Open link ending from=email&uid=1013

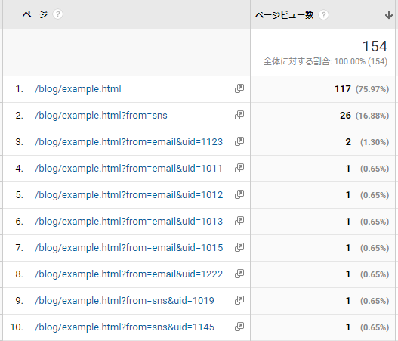point(128,222)
